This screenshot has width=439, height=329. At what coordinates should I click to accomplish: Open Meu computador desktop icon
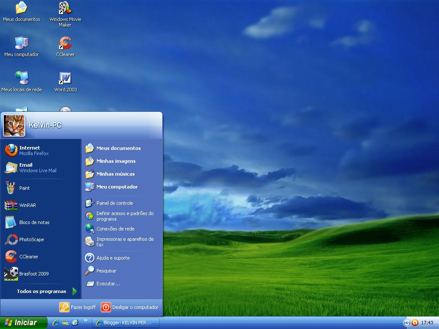click(21, 47)
